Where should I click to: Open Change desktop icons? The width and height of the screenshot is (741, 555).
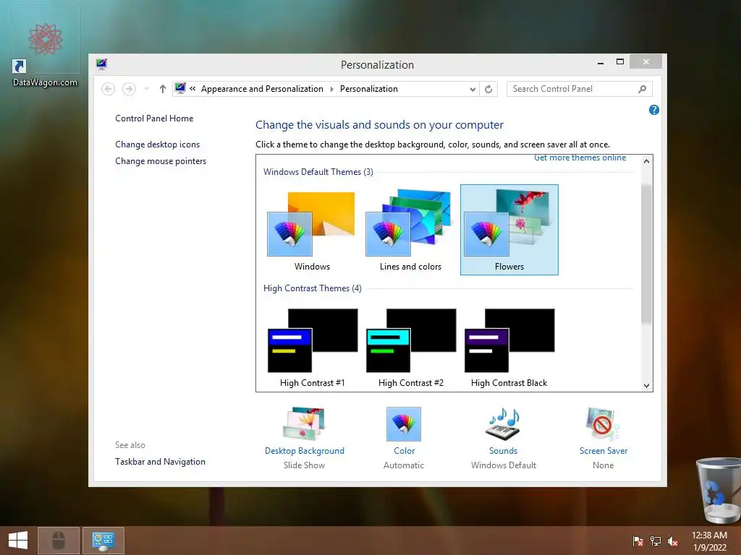(157, 145)
